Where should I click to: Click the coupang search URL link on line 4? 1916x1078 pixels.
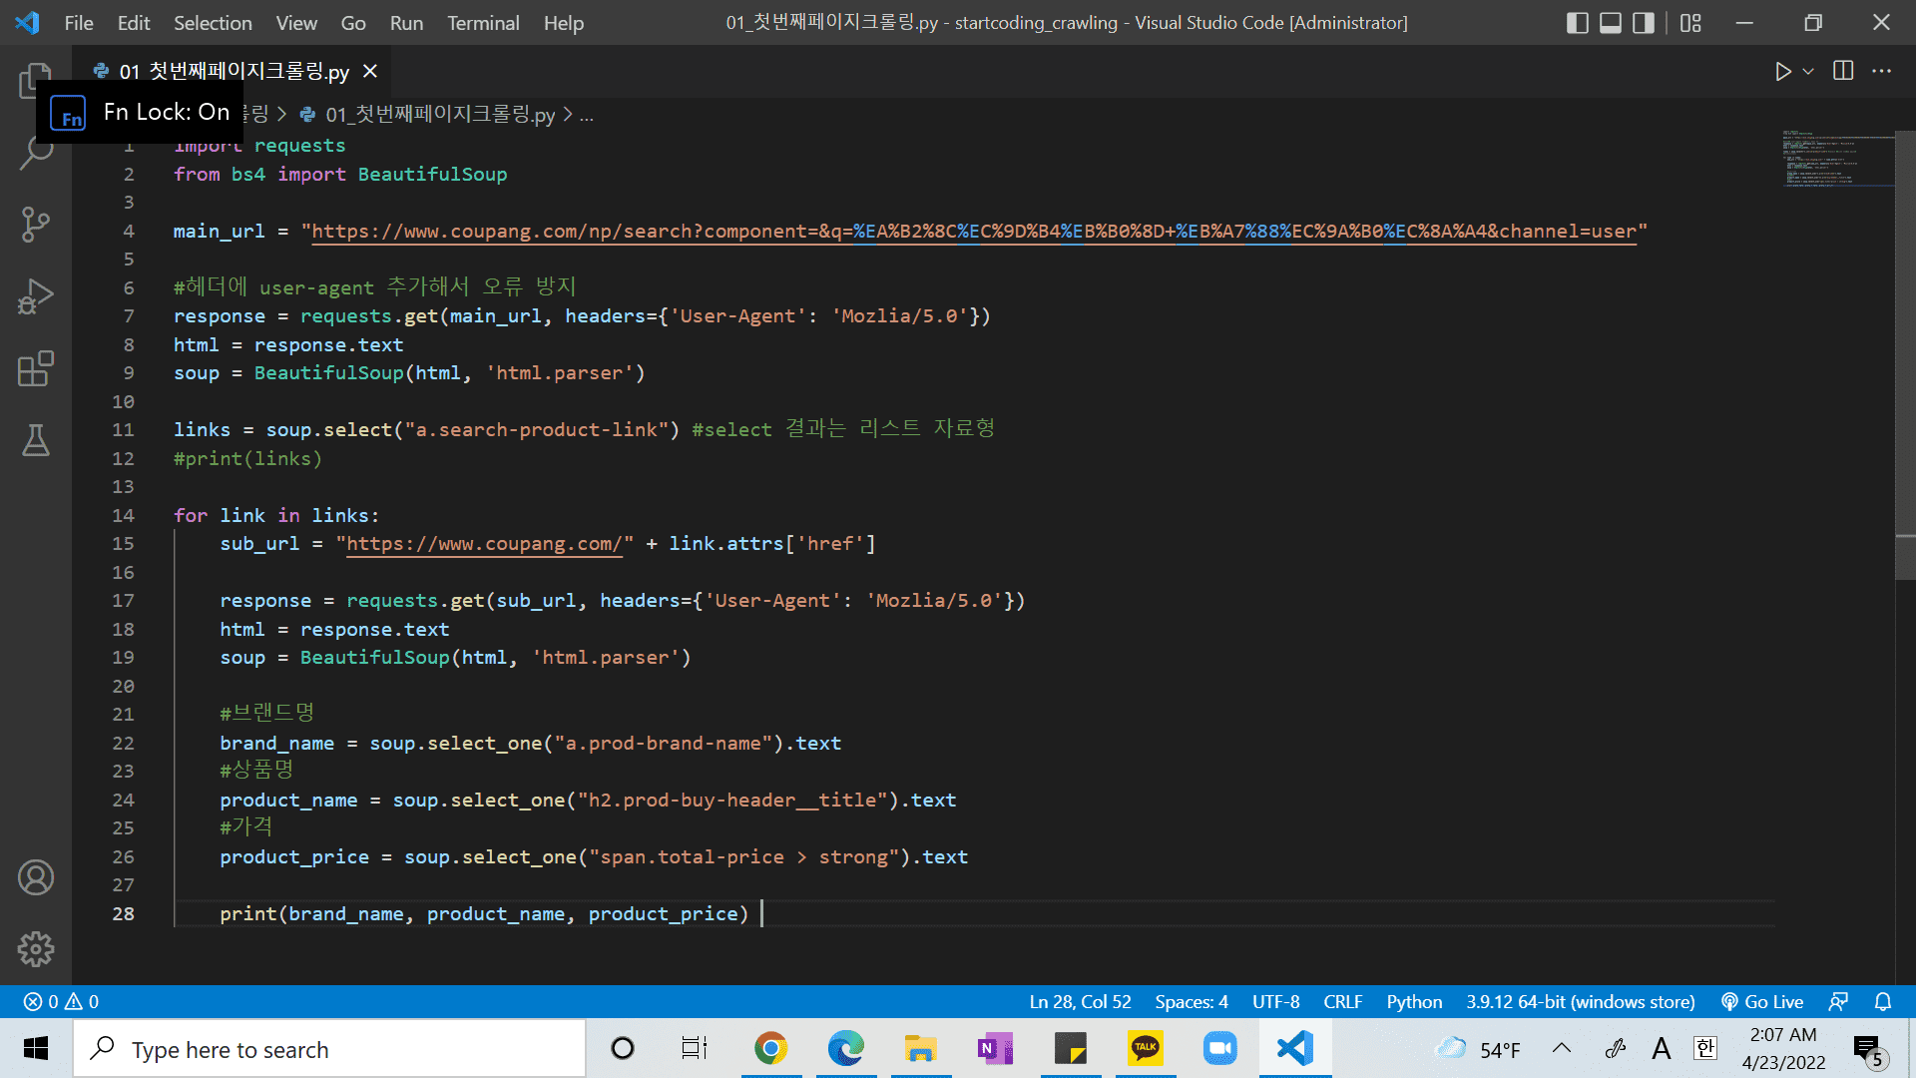(x=974, y=232)
